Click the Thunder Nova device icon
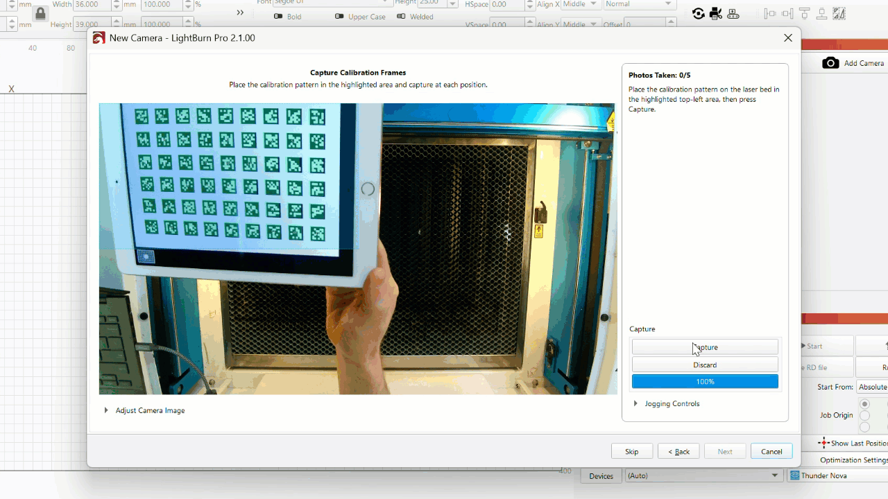This screenshot has width=888, height=499. pyautogui.click(x=795, y=475)
